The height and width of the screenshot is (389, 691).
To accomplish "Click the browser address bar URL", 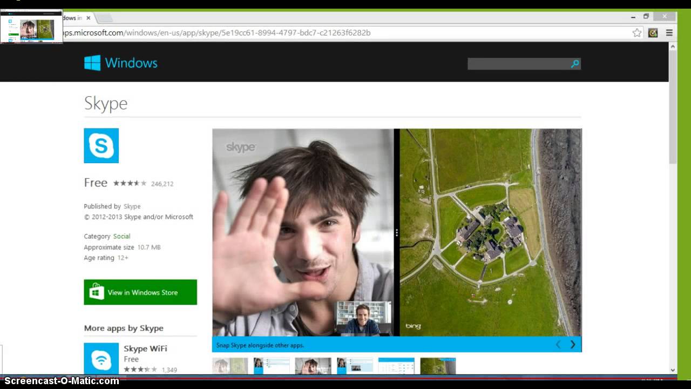I will [x=216, y=32].
